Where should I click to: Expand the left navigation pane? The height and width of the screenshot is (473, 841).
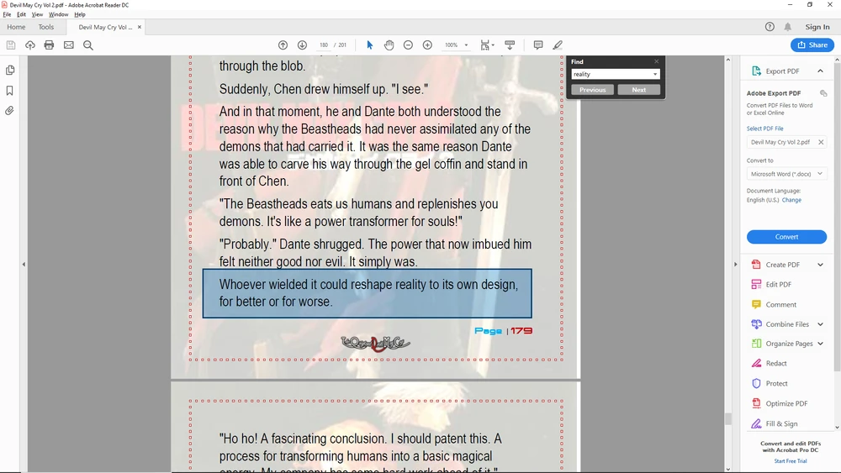coord(24,264)
